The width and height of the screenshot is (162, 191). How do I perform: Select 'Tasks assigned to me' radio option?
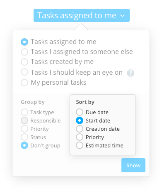(x=24, y=42)
